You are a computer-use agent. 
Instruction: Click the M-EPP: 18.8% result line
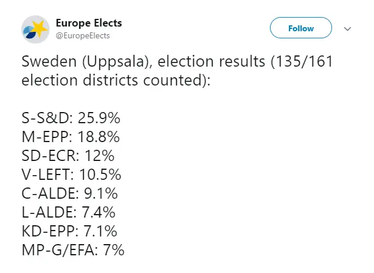click(70, 136)
